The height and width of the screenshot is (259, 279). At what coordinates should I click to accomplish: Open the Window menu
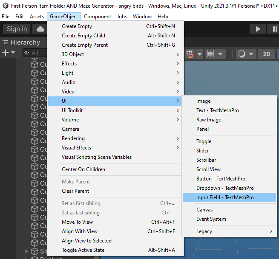(142, 17)
